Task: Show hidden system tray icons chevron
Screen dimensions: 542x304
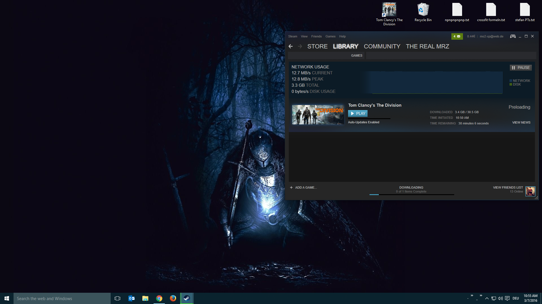Action: [x=487, y=298]
